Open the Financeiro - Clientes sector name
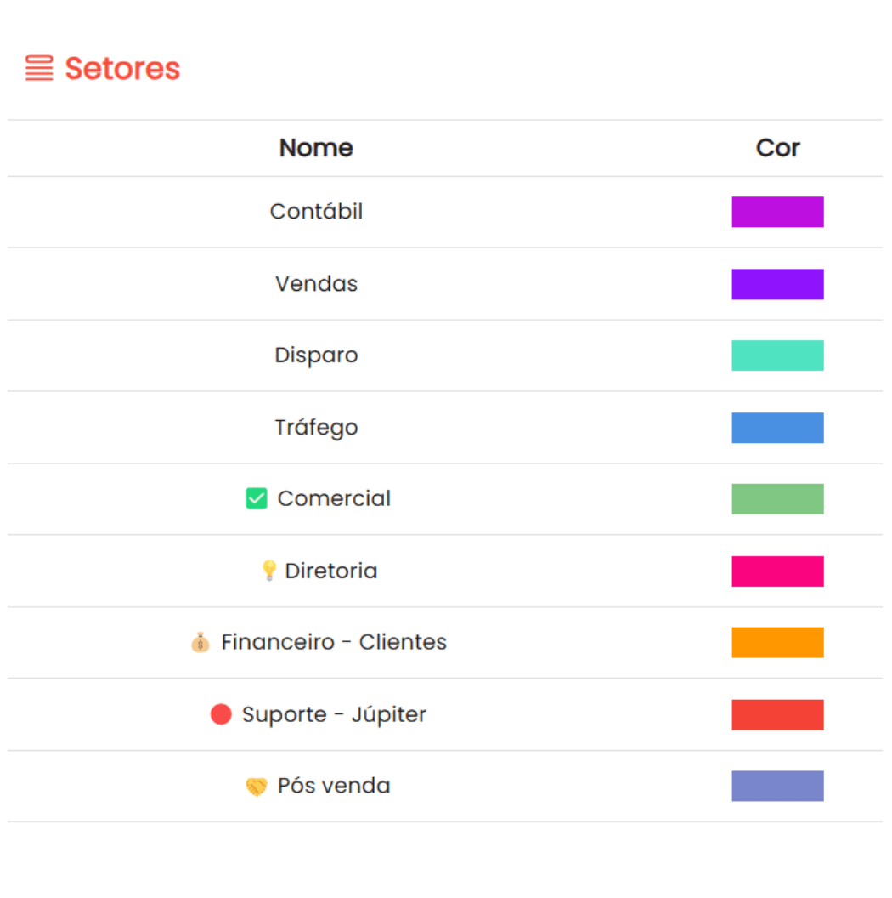Screen dimensions: 892x898 click(334, 642)
